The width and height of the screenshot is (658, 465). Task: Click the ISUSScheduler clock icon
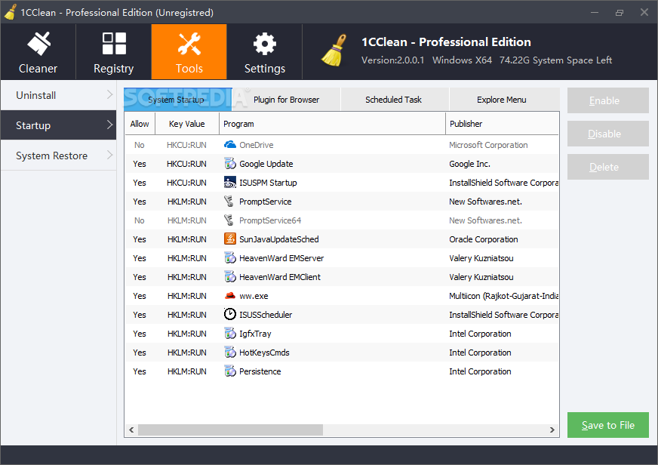[x=230, y=314]
